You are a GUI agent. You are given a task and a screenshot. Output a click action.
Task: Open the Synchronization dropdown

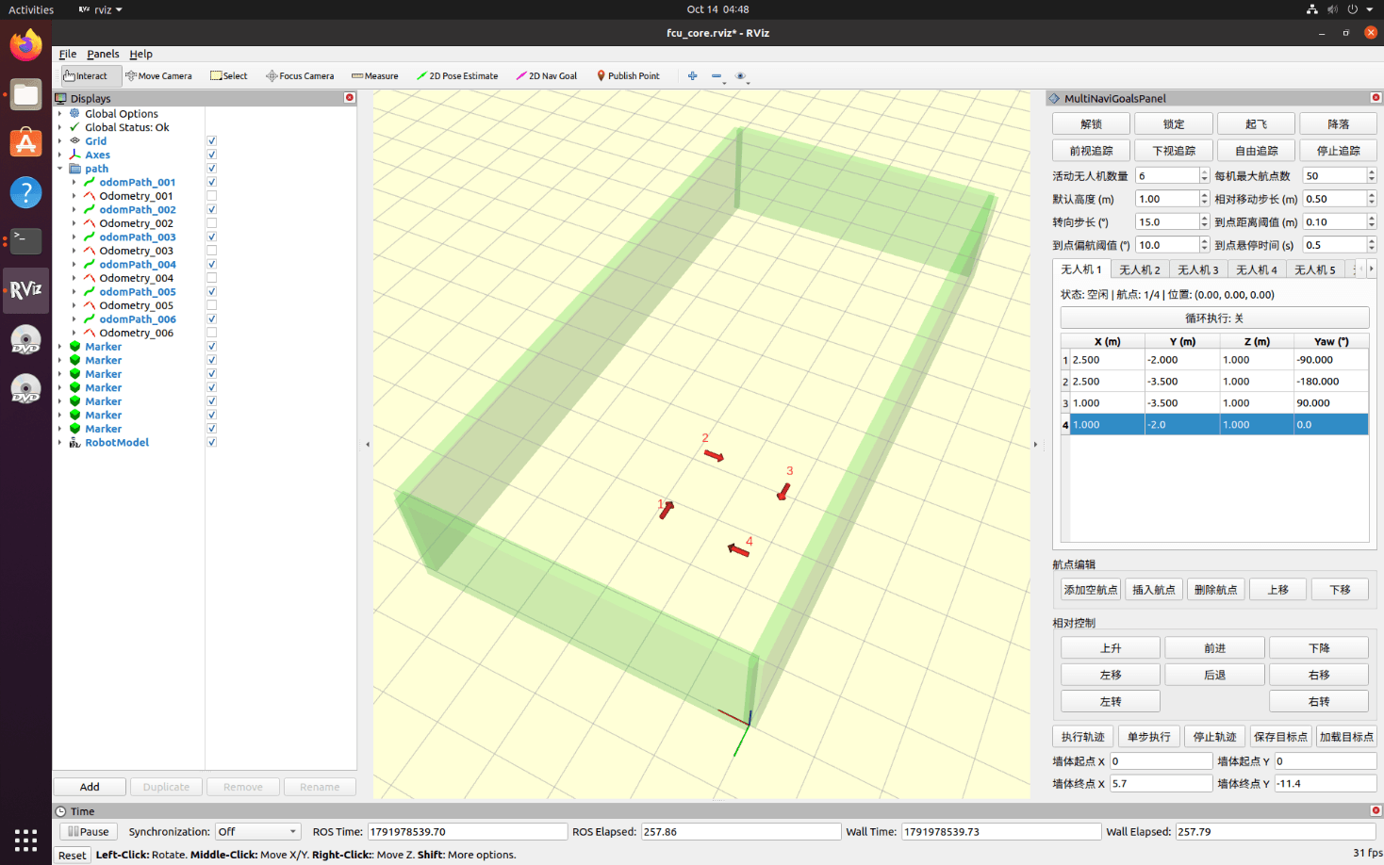coord(257,832)
